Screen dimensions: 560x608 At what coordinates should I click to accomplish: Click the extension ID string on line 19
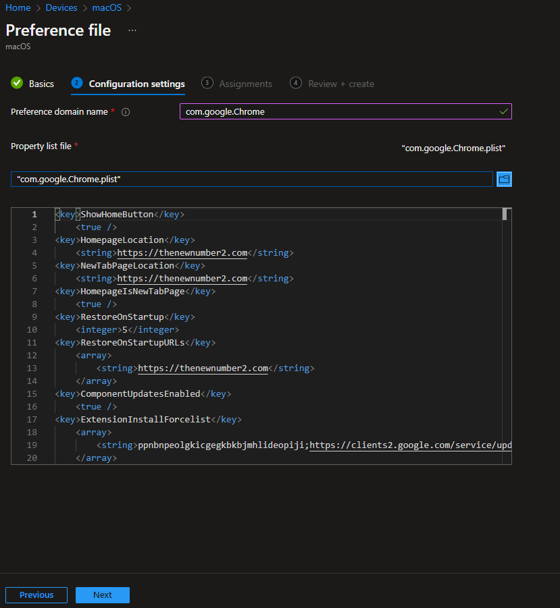221,445
